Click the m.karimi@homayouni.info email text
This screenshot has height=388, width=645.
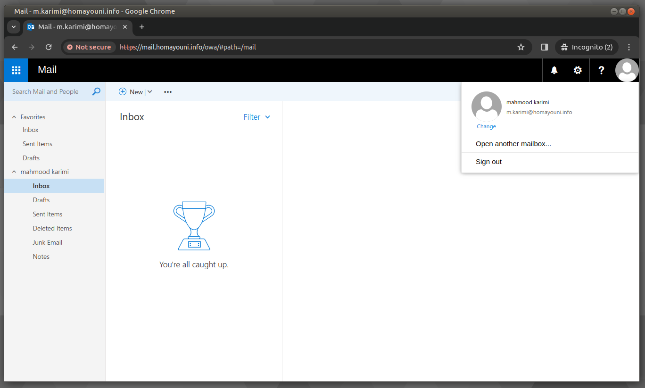pyautogui.click(x=539, y=112)
